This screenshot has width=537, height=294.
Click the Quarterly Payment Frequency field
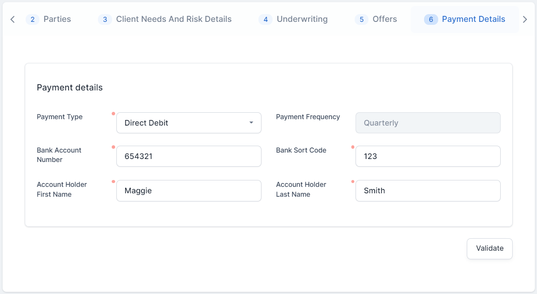pyautogui.click(x=428, y=123)
